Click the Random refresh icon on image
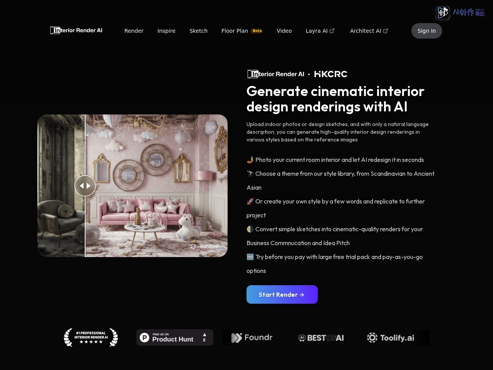493x370 pixels. 193,246
